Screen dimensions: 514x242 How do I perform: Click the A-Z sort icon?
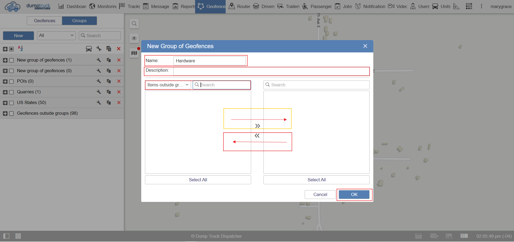coord(20,48)
